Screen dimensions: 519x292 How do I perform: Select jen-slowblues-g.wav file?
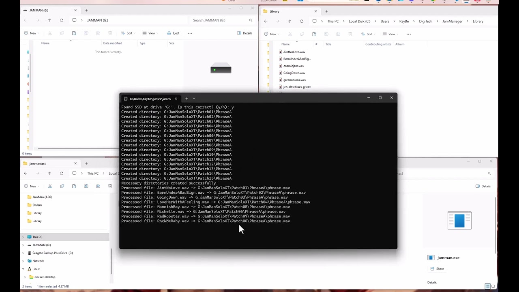(297, 87)
